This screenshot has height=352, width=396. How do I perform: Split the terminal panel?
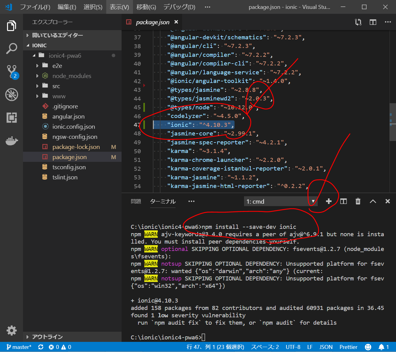click(343, 201)
